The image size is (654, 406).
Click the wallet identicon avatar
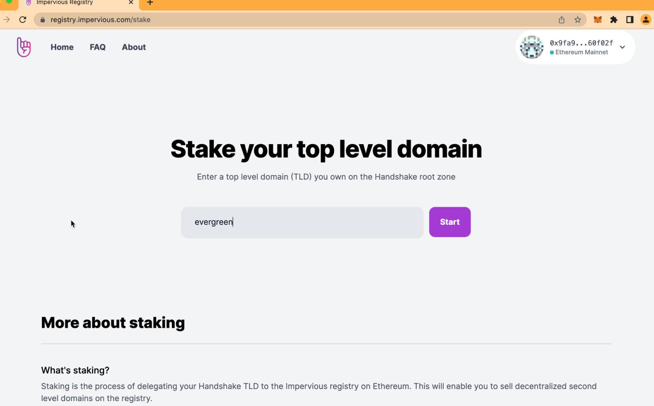pyautogui.click(x=532, y=47)
